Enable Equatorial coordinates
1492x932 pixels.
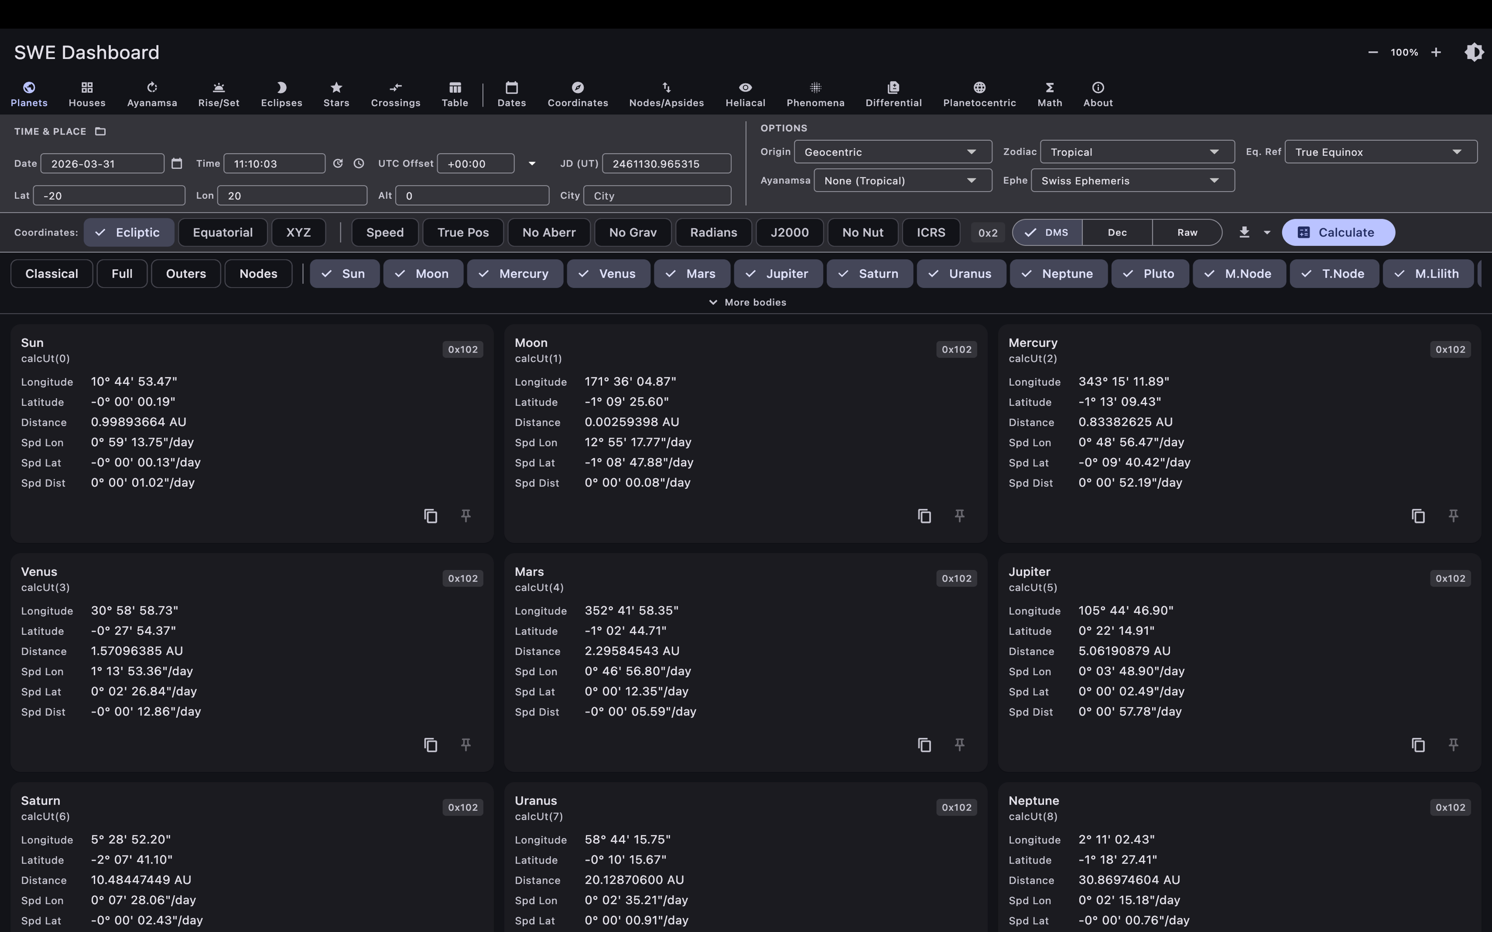tap(223, 232)
